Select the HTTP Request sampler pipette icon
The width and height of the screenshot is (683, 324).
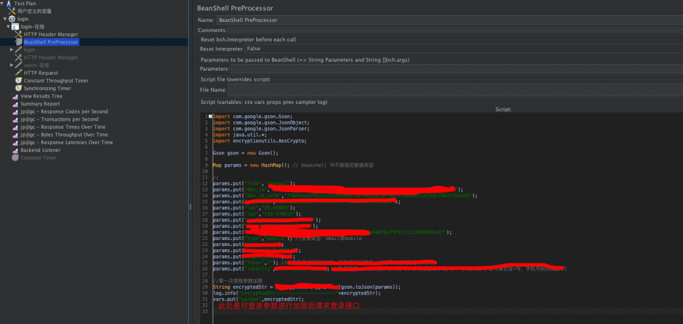click(19, 73)
